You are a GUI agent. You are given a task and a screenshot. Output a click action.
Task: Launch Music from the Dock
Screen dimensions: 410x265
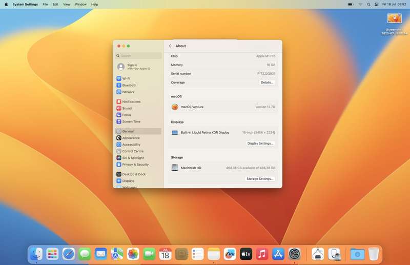pyautogui.click(x=262, y=254)
